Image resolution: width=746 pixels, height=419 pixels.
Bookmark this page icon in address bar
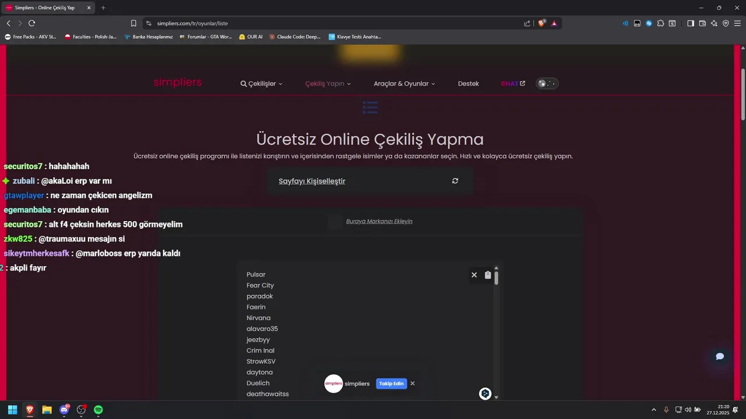[x=133, y=23]
